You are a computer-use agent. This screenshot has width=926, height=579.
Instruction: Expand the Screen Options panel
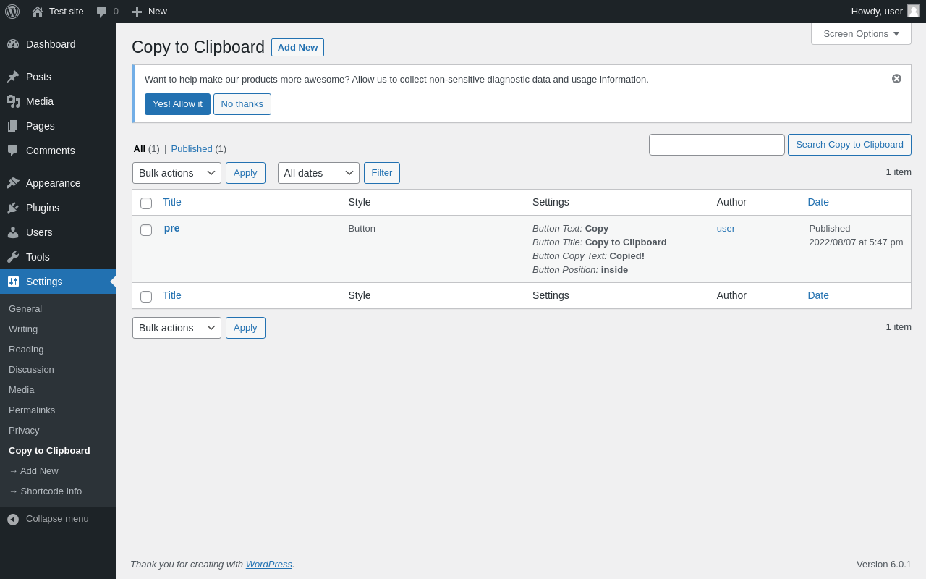[x=861, y=33]
